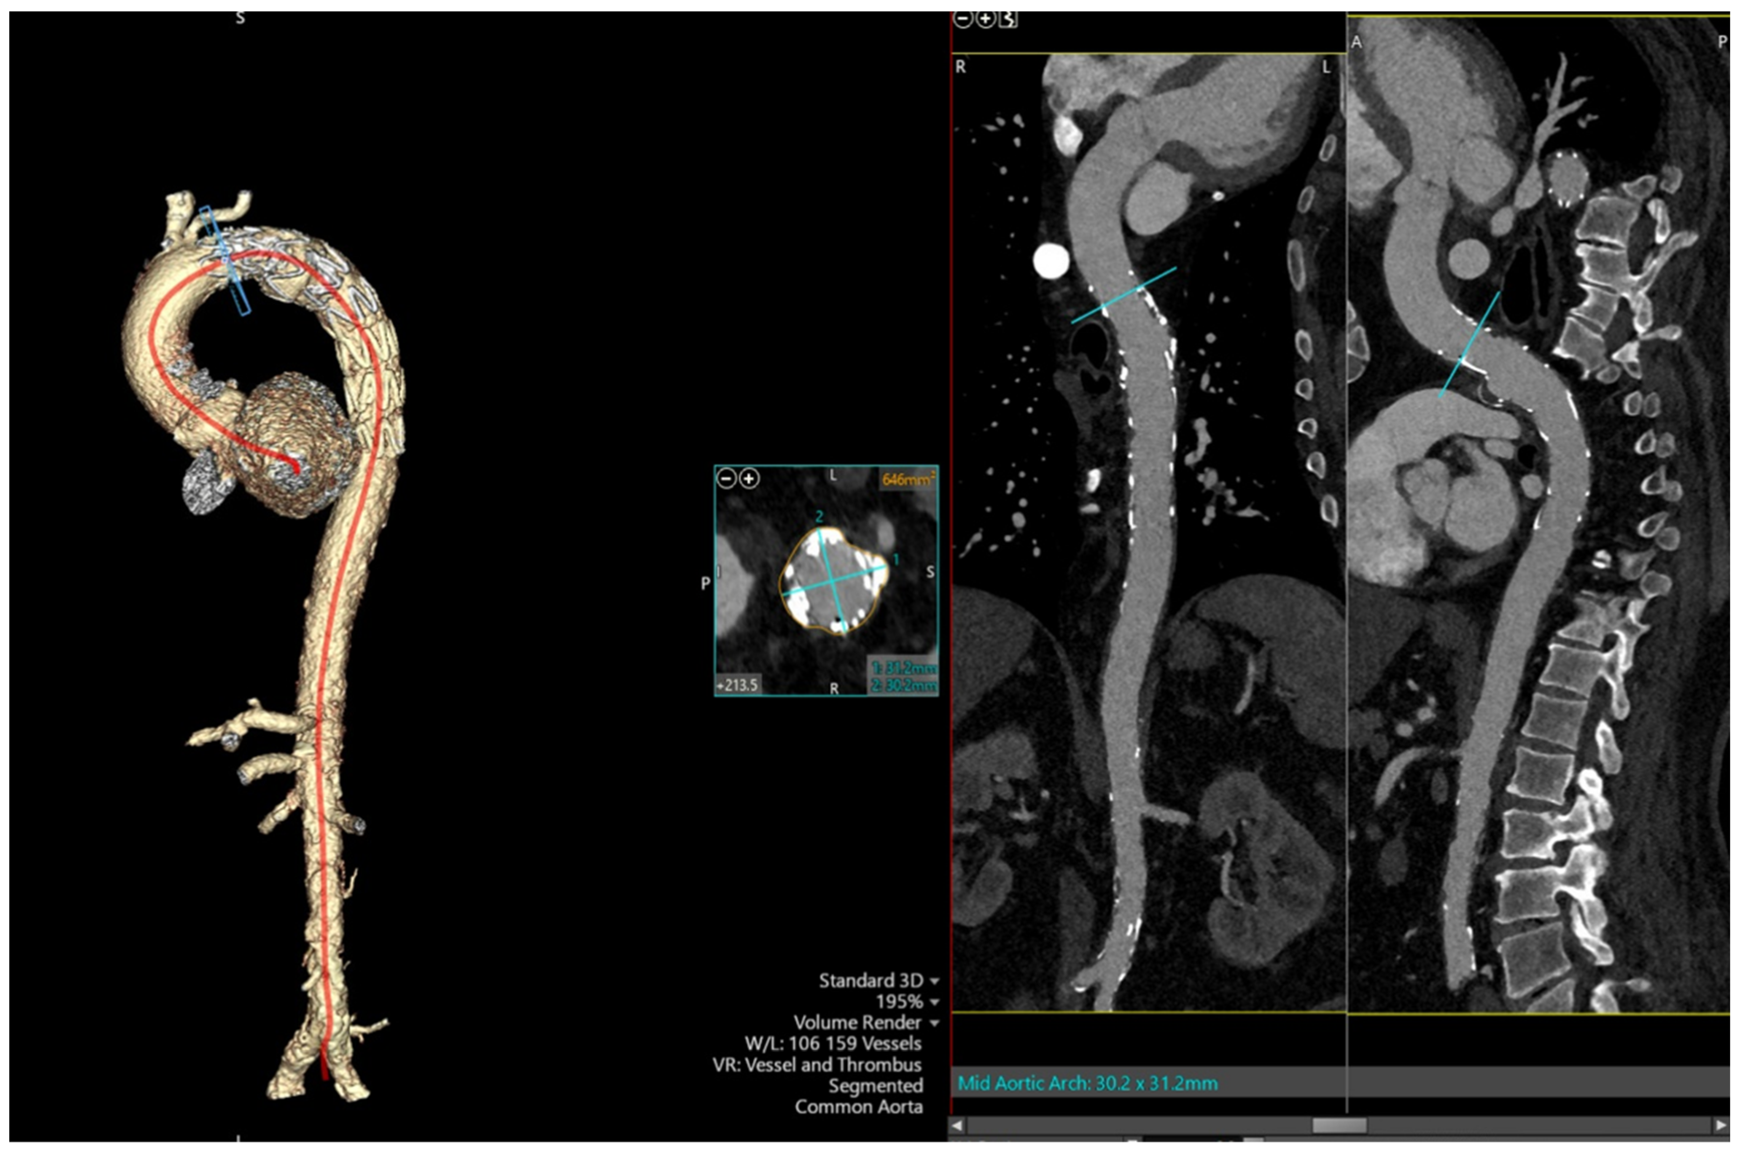Open the 195% zoom dropdown
Image resolution: width=1741 pixels, height=1155 pixels.
[x=934, y=1003]
